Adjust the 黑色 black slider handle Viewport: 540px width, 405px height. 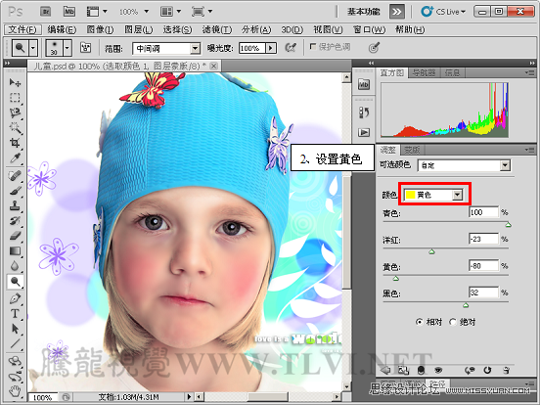coord(466,305)
